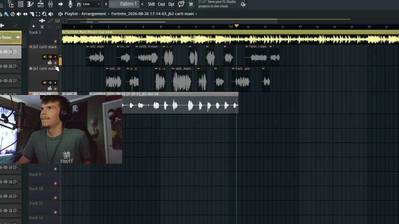The height and width of the screenshot is (224, 399).
Task: Open the Playlist options speaker menu
Action: [60, 14]
